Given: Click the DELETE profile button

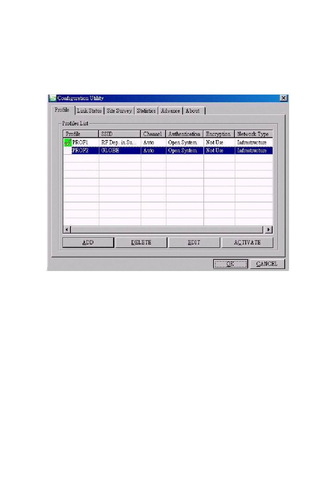Looking at the screenshot, I should (x=141, y=242).
